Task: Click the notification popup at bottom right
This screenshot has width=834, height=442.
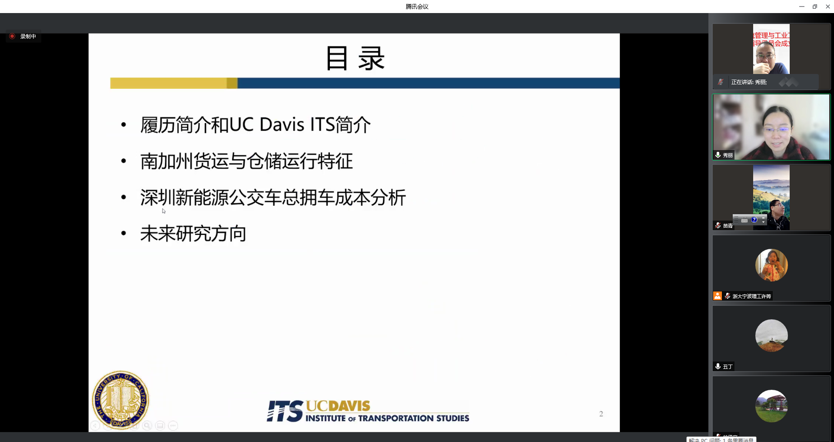Action: (721, 439)
